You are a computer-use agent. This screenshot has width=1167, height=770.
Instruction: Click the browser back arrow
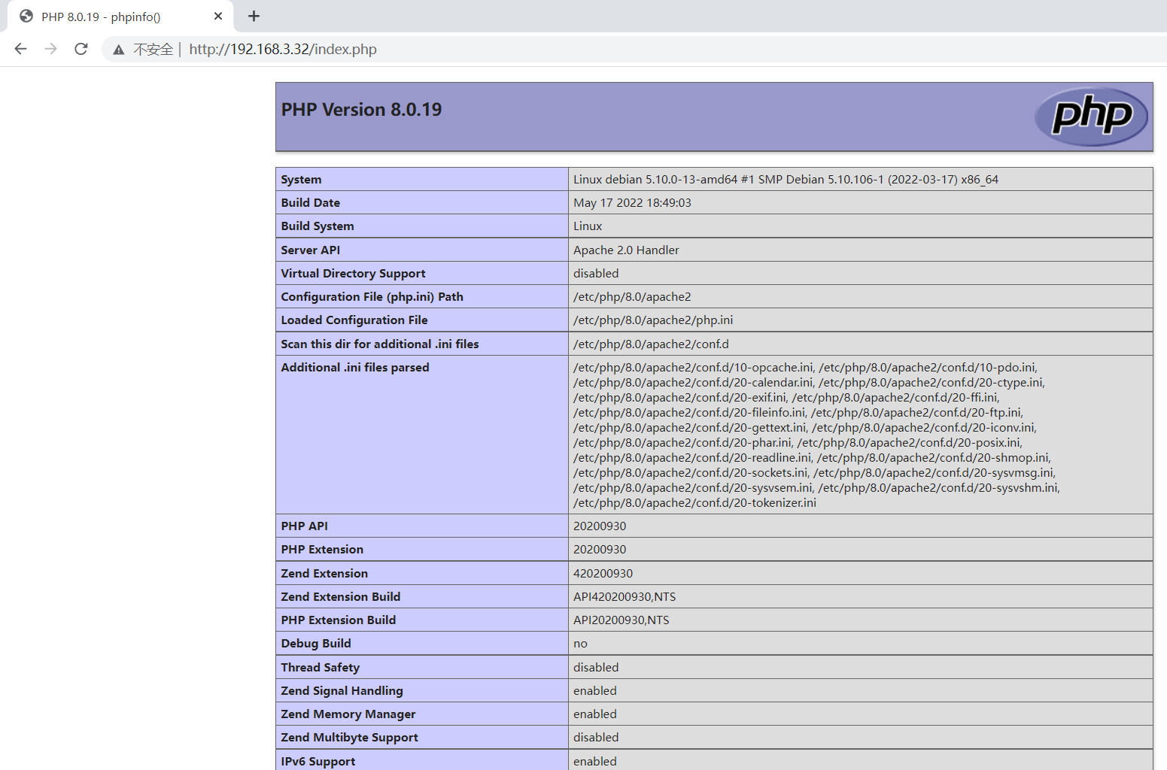(20, 49)
